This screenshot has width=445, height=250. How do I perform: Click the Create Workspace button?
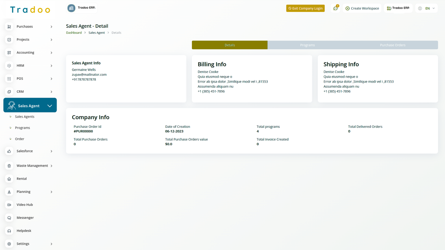[362, 8]
